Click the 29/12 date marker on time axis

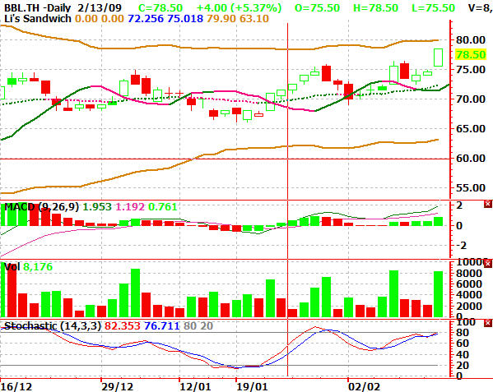117,387
